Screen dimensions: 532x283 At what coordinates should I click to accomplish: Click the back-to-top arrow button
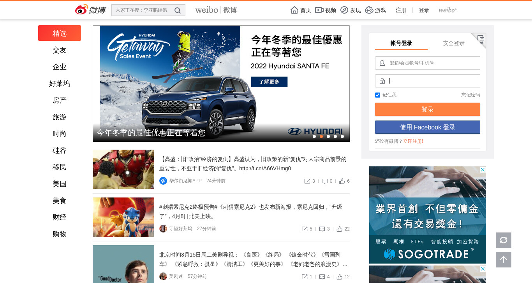coord(504,260)
